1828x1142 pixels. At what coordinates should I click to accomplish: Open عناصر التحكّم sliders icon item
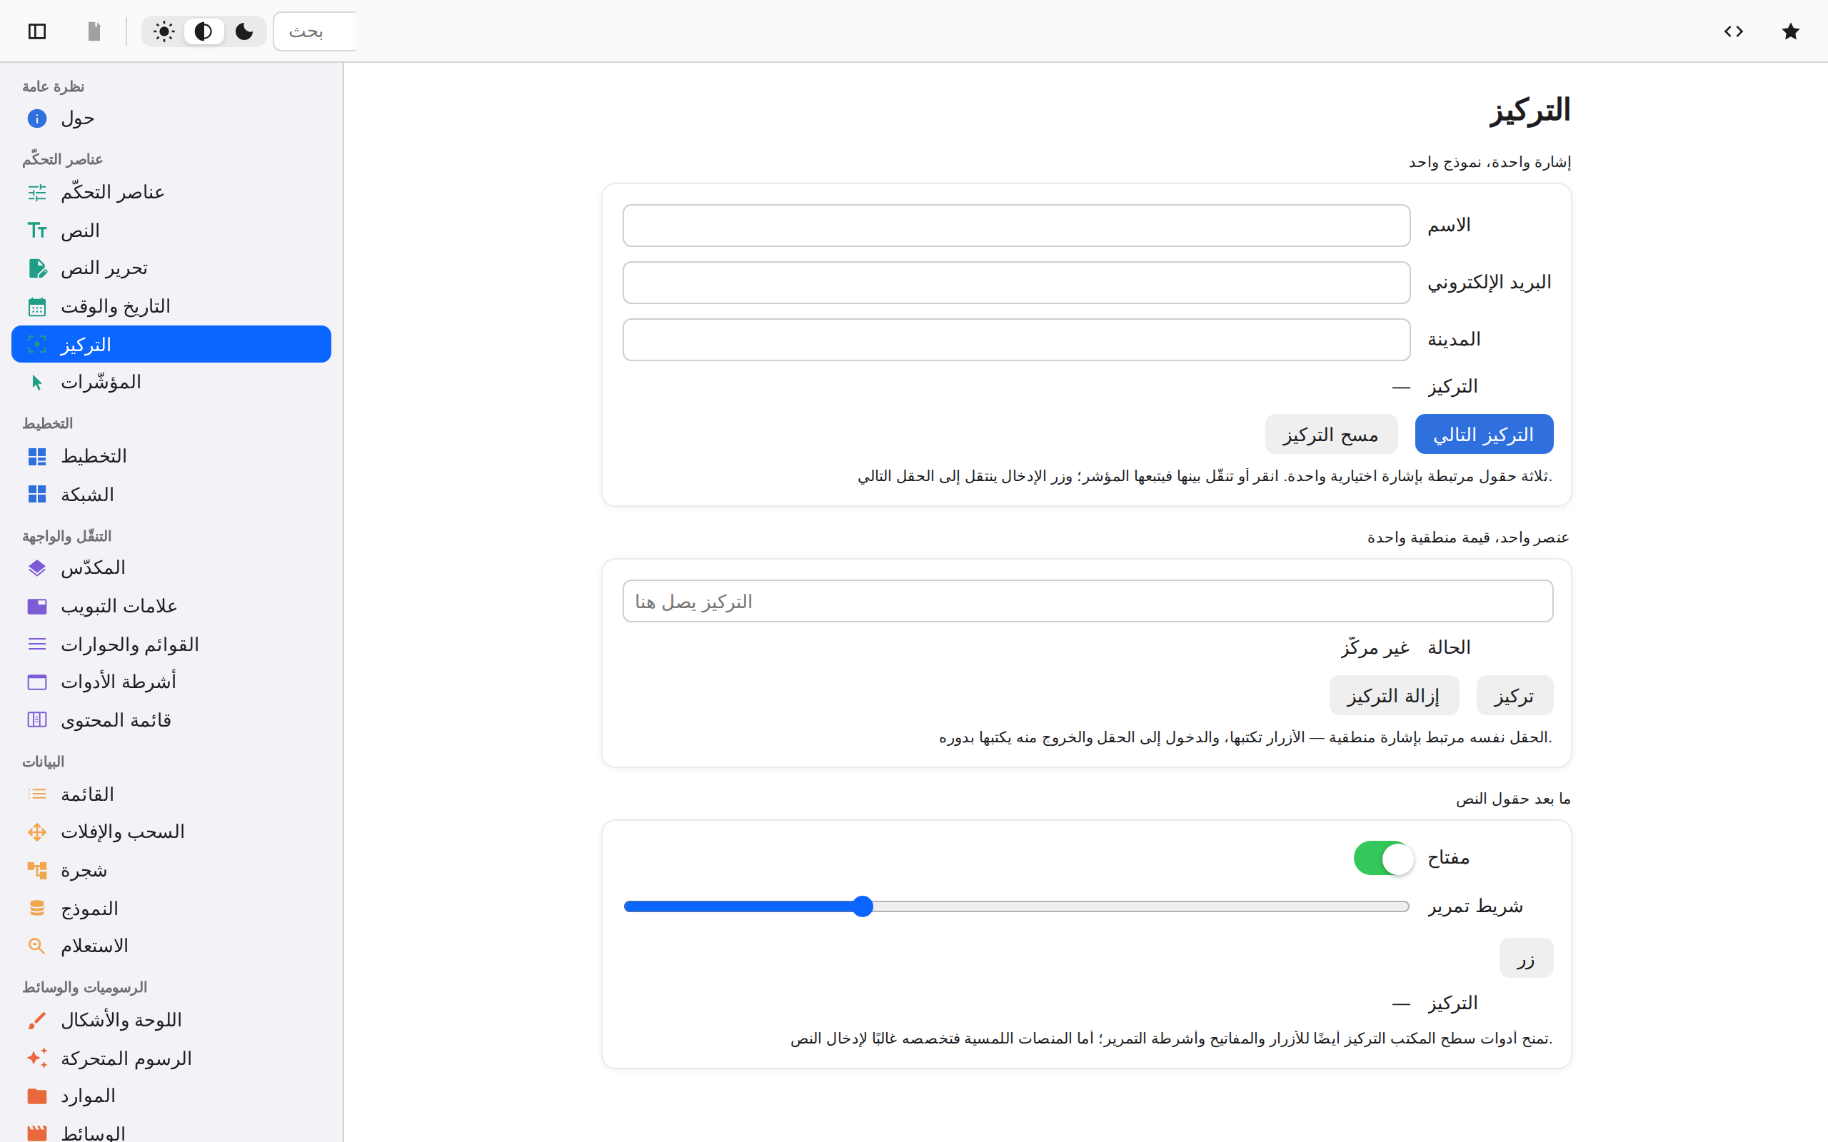(37, 193)
